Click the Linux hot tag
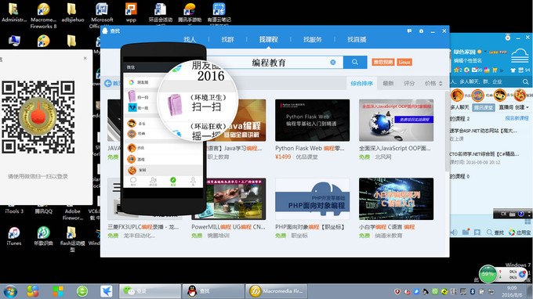 [x=404, y=62]
